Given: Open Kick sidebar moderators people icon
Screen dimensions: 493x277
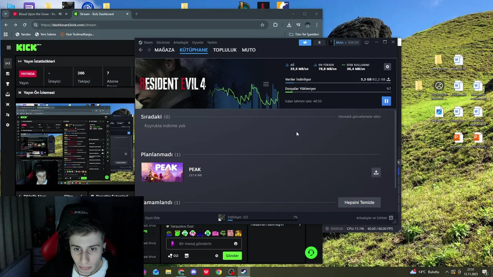Looking at the screenshot, I should click(x=8, y=115).
